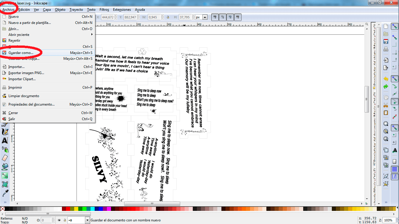
Task: Click the yellow undo arrow icon
Action: pyautogui.click(x=386, y=79)
